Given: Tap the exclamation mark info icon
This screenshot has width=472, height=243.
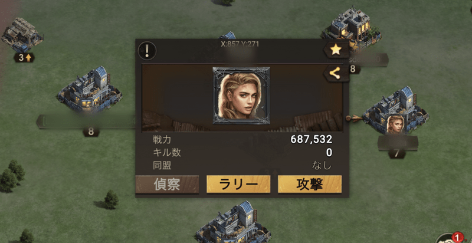Looking at the screenshot, I should pos(147,50).
